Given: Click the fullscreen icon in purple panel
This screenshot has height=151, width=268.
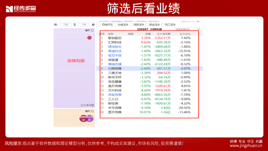Looking at the screenshot, I should [x=92, y=31].
